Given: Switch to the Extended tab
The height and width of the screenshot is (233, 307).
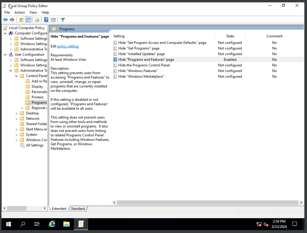Looking at the screenshot, I should (x=59, y=209).
